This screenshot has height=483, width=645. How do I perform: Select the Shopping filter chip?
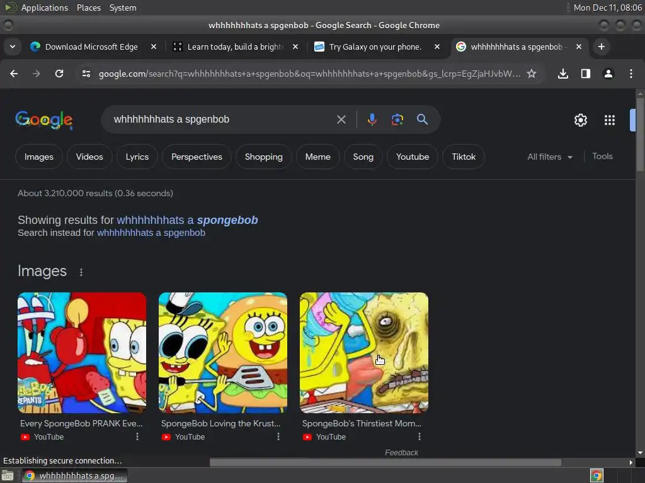pyautogui.click(x=264, y=157)
